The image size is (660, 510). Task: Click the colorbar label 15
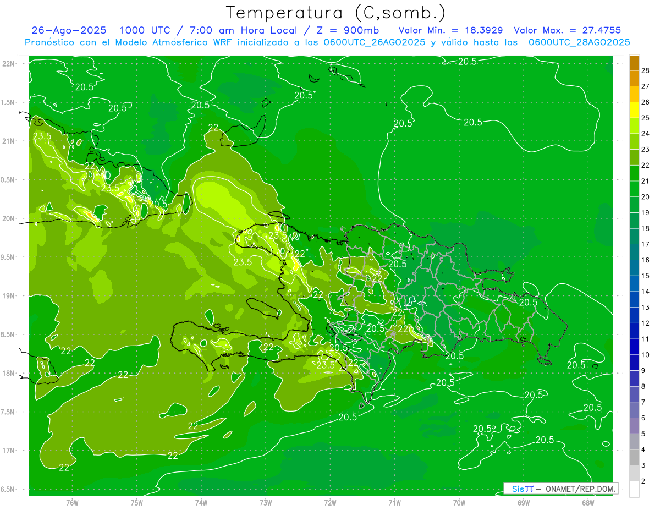[x=646, y=276]
